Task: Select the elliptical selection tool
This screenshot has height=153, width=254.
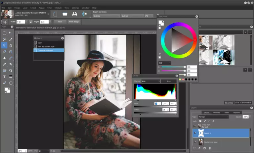Action: pos(5,33)
